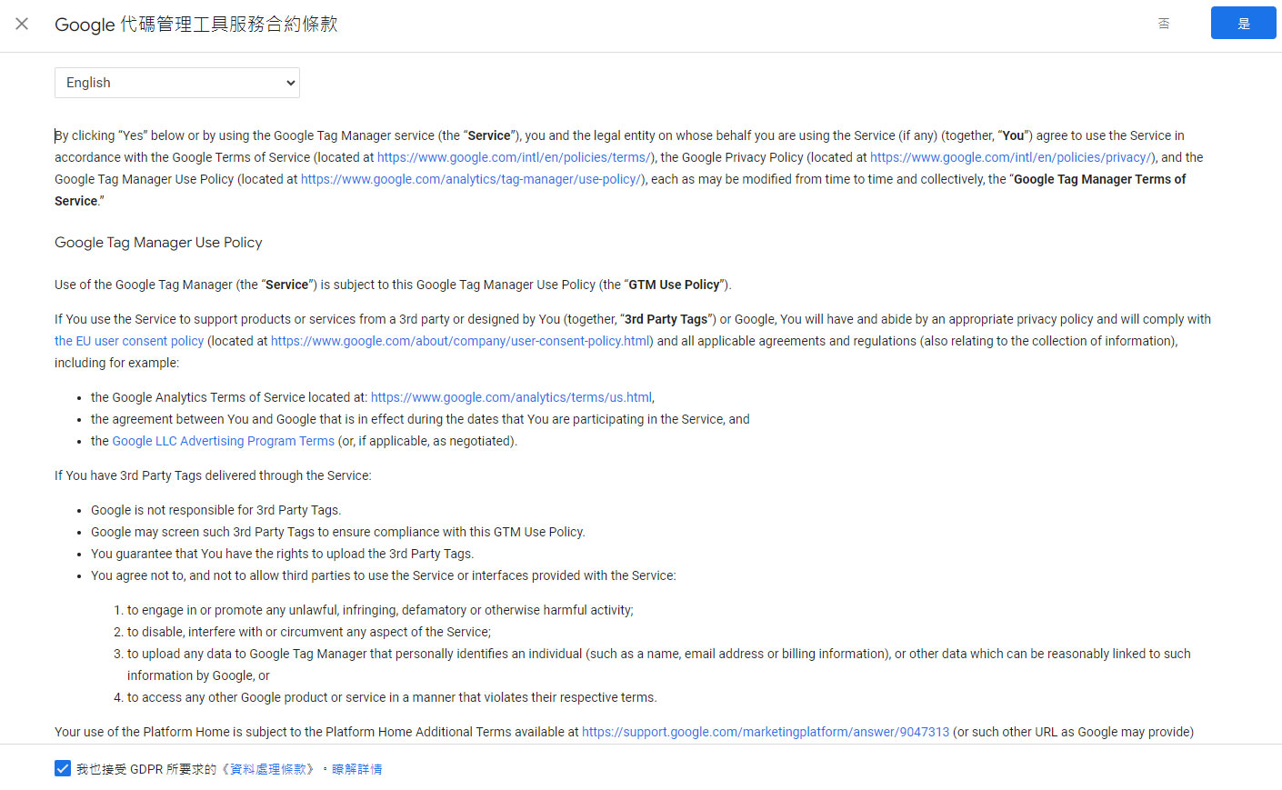Toggle the GDPR data processing terms checkbox

click(x=63, y=768)
